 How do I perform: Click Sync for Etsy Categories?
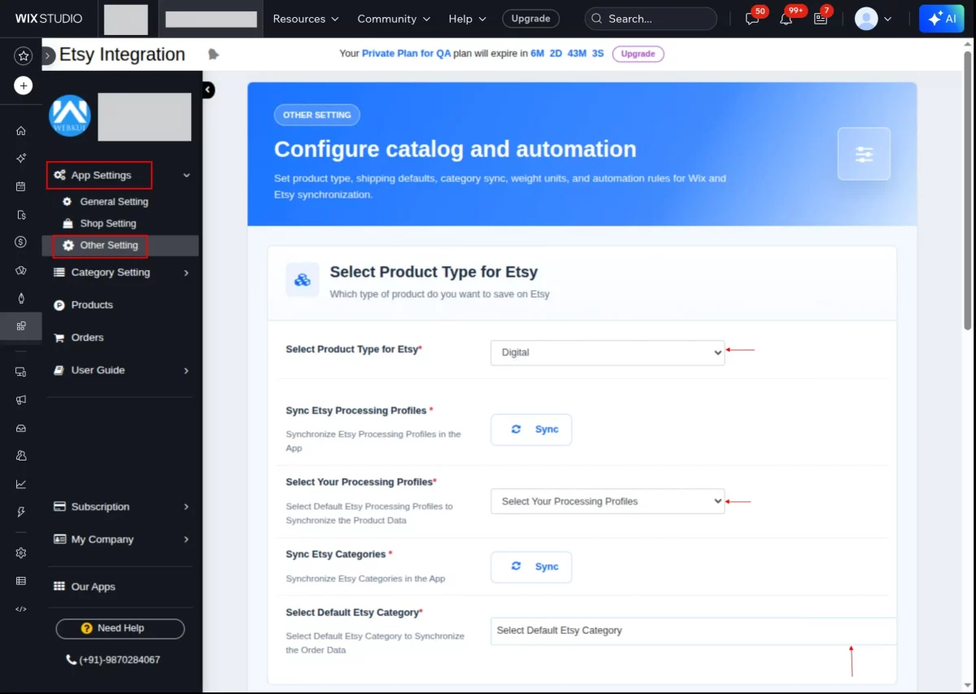(531, 567)
